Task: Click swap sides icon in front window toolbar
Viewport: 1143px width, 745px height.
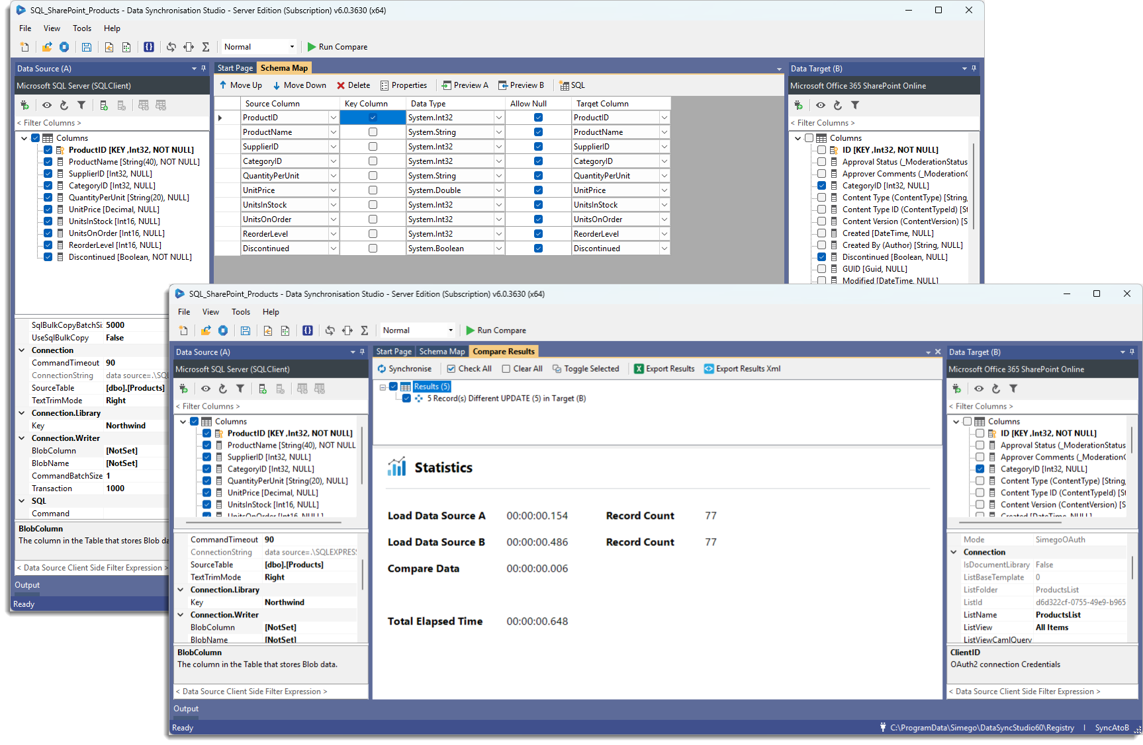Action: click(330, 331)
